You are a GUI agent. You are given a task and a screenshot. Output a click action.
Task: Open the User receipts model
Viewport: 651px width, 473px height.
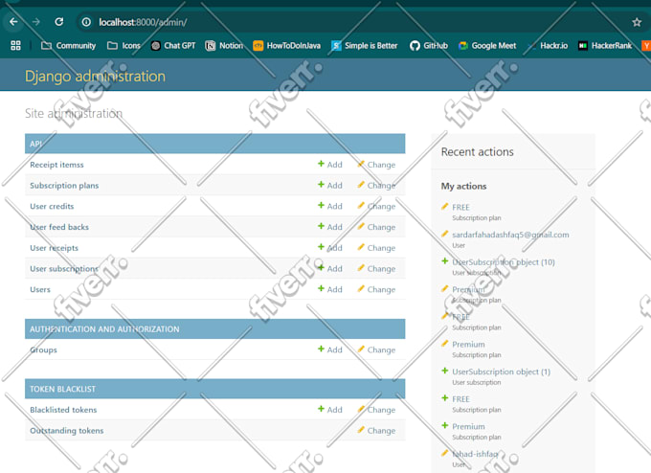click(54, 248)
